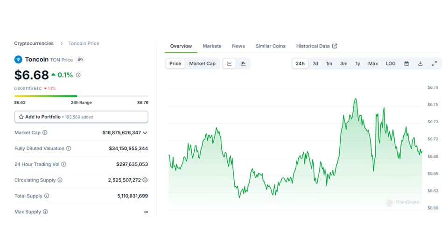Open the Overview tab

181,46
